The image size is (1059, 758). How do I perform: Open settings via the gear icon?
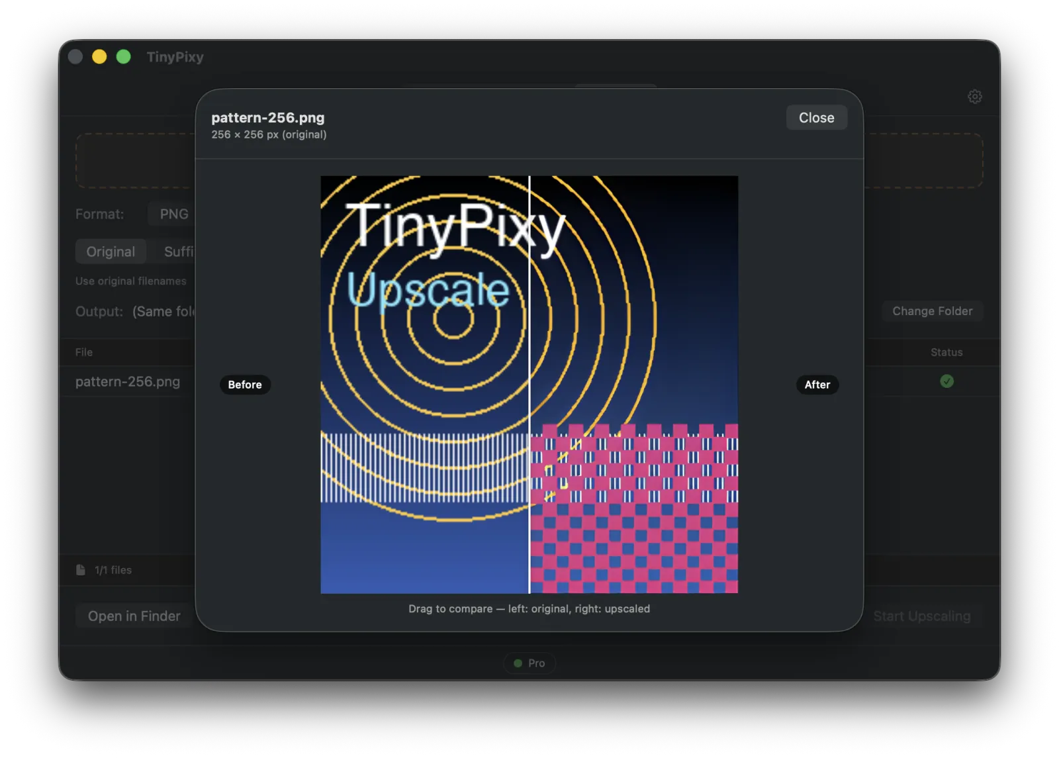(x=974, y=97)
